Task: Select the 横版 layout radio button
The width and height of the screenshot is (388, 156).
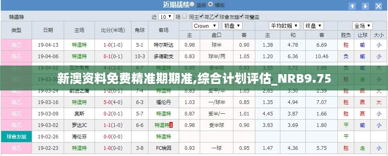Action: pyautogui.click(x=210, y=4)
